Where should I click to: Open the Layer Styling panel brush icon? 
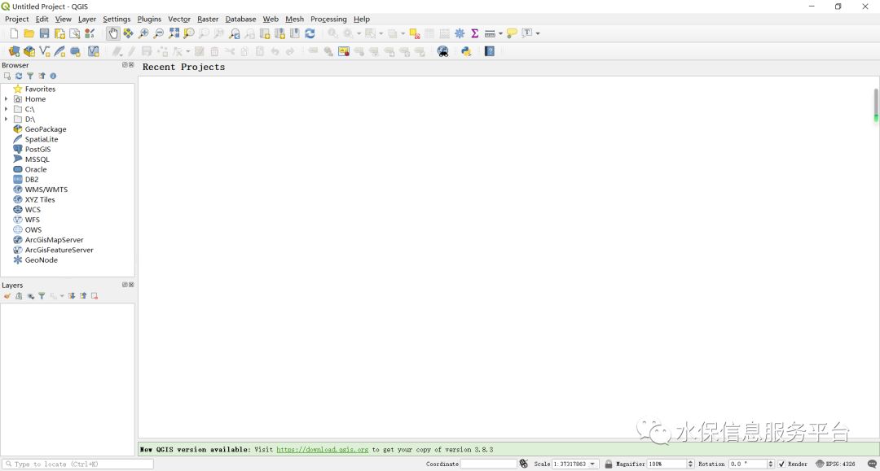pos(7,296)
